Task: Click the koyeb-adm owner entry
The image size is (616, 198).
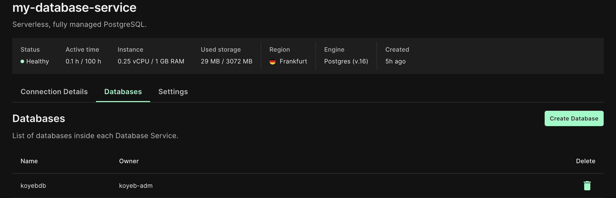Action: [x=136, y=186]
